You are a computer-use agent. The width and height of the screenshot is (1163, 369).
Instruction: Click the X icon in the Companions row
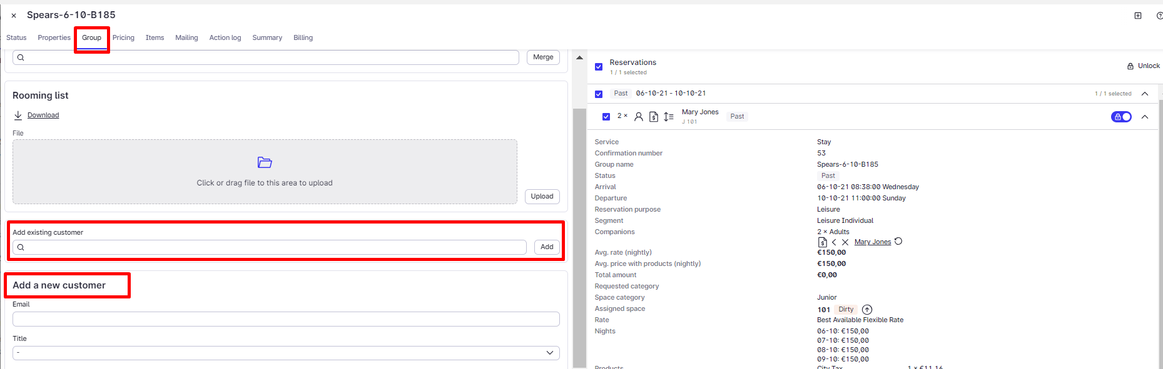[845, 242]
